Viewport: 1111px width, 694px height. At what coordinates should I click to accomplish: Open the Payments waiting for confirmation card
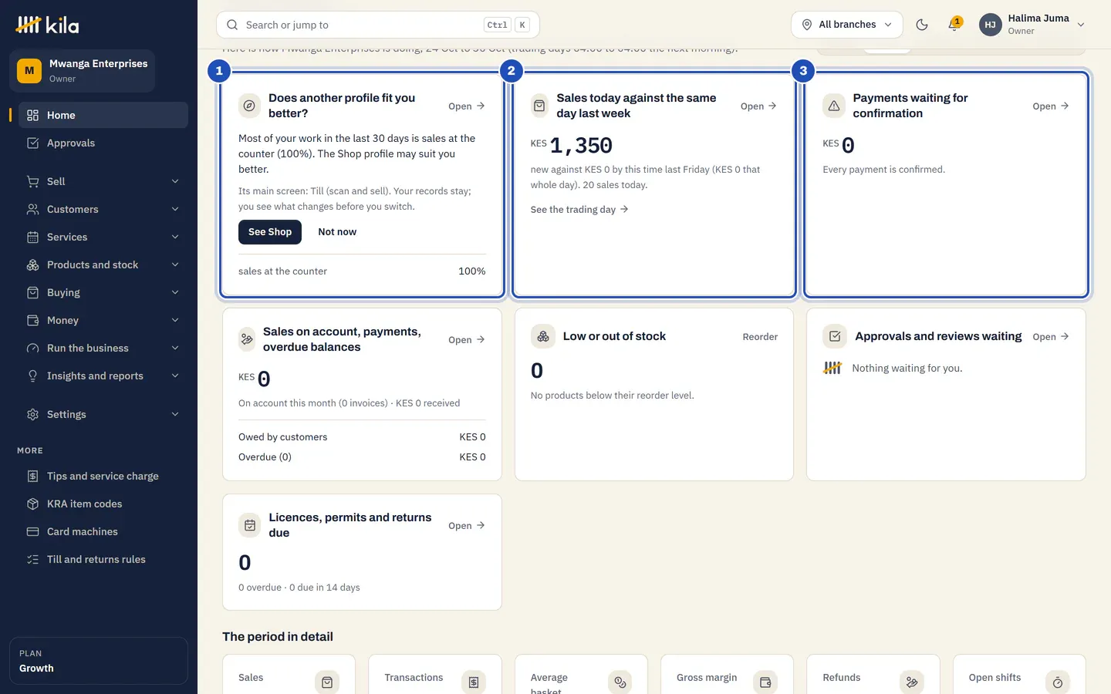1051,106
